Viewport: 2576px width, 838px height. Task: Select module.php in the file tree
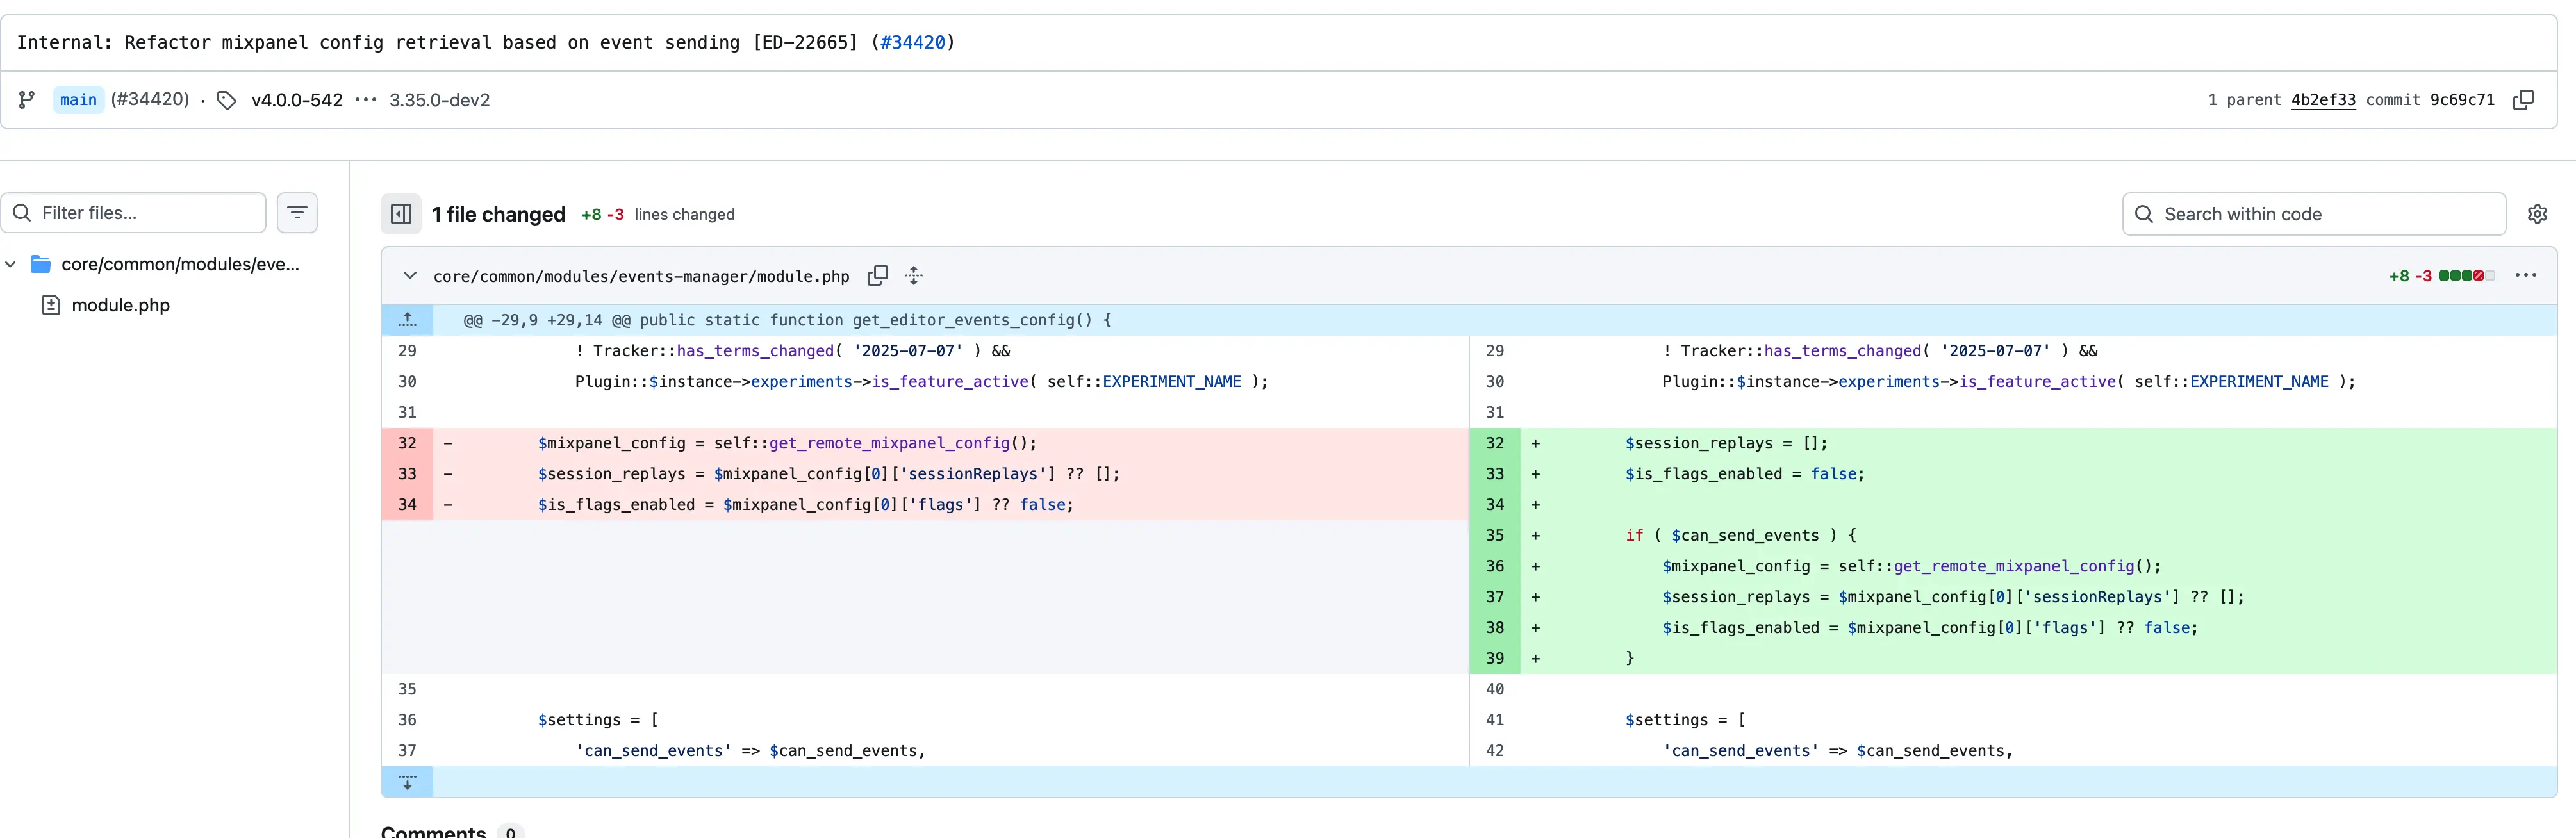pos(120,305)
